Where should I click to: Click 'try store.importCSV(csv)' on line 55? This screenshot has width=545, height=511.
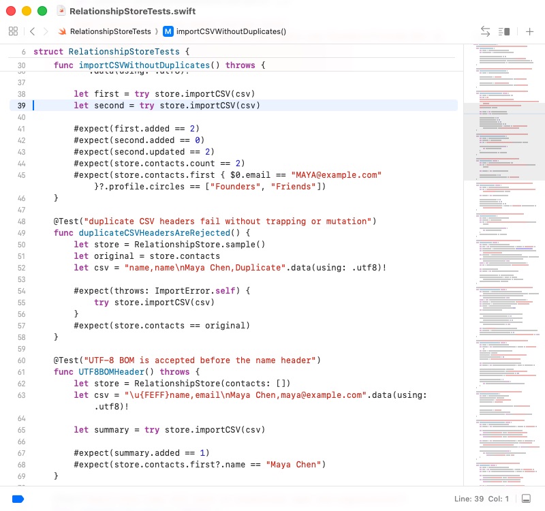pyautogui.click(x=155, y=303)
